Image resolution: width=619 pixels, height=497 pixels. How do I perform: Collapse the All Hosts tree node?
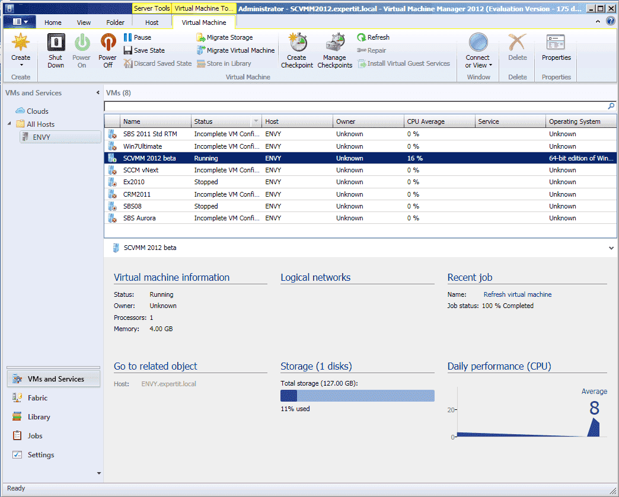click(9, 124)
